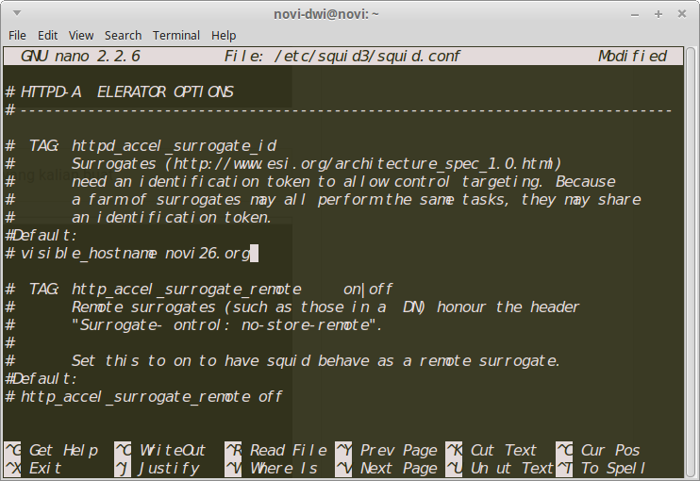The image size is (700, 481).
Task: Click the 'http_accel_surrogate_remote off' line
Action: (143, 397)
